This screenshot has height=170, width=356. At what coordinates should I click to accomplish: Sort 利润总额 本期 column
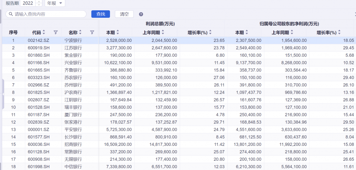click(117, 32)
